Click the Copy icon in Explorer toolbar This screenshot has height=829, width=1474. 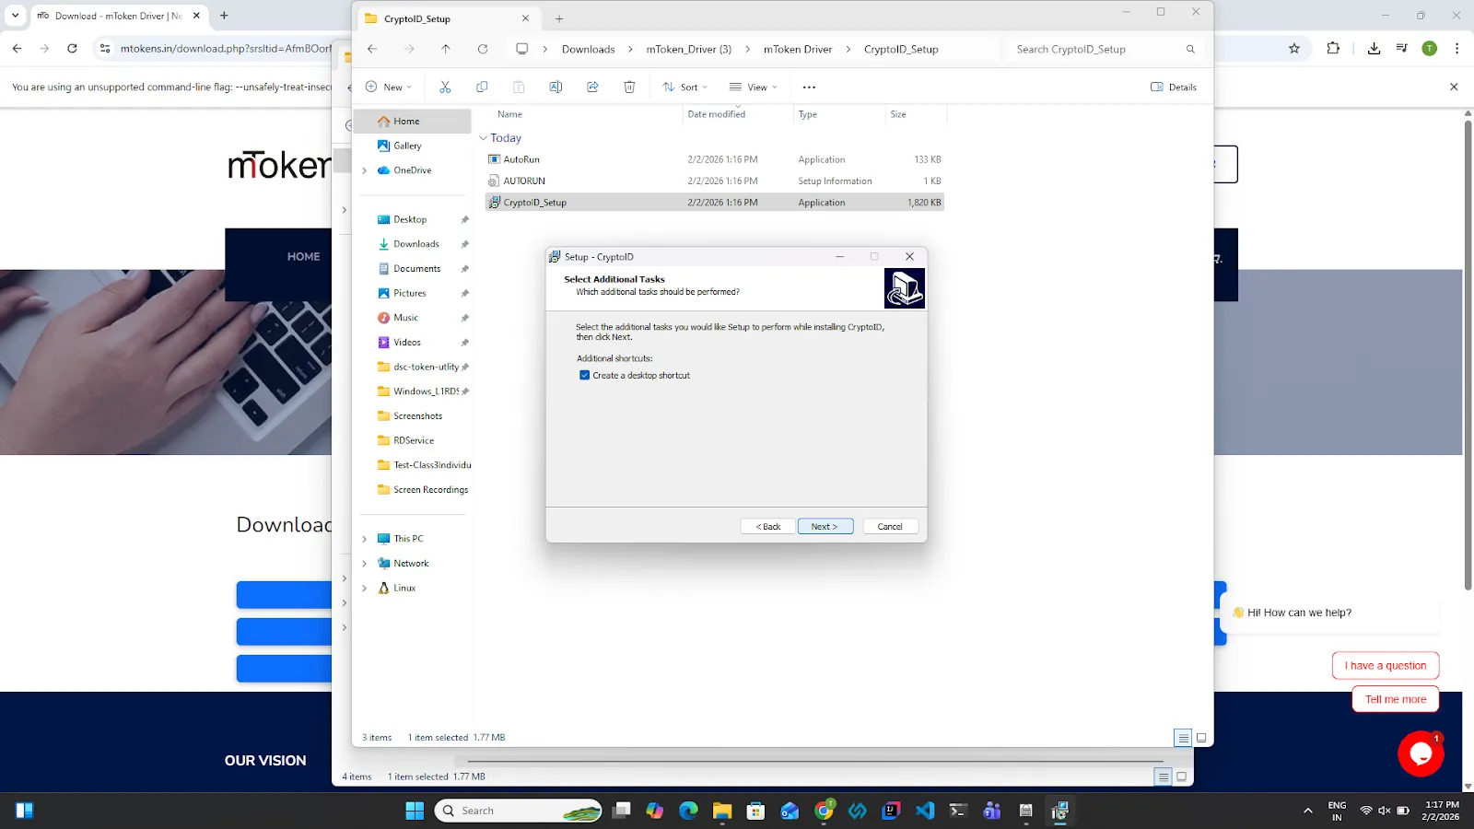(482, 87)
